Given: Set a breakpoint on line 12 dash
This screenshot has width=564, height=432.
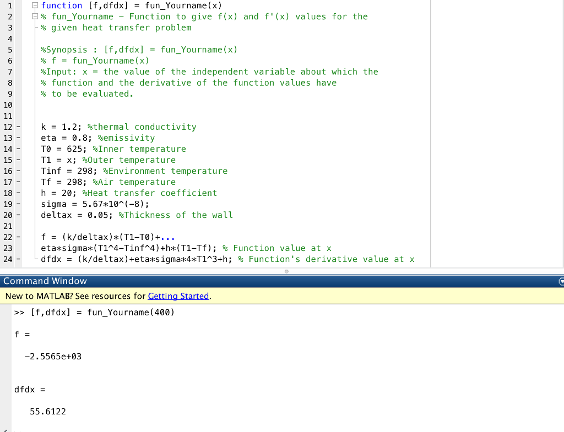Looking at the screenshot, I should [x=18, y=127].
